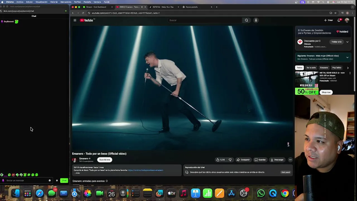Open Safari from the Dock
Viewport: 357px width, 201px height.
coord(40,193)
